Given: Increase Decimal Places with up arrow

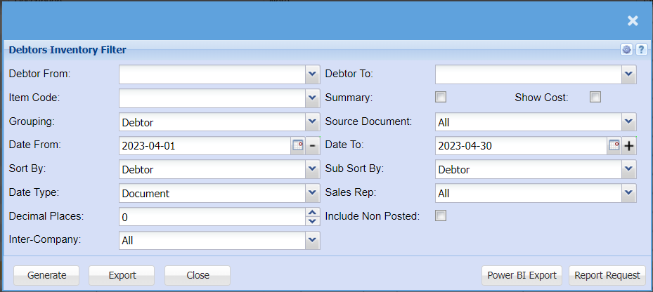Looking at the screenshot, I should coord(313,213).
